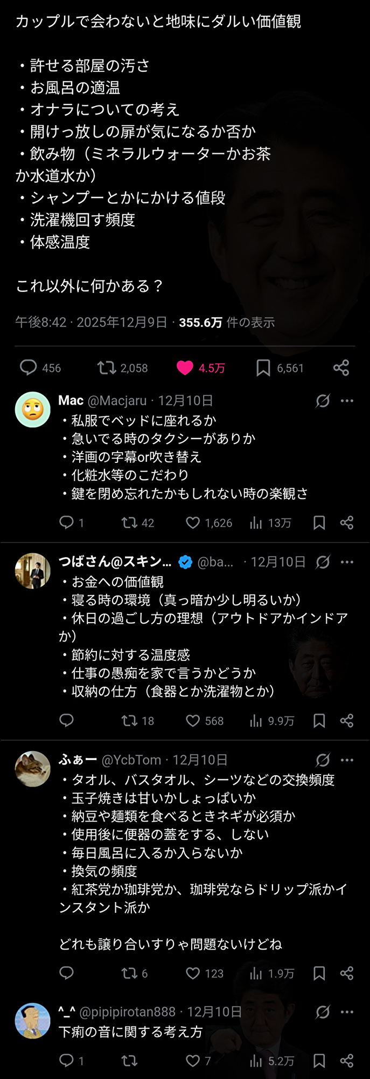Share ふぁー's reply

point(347,973)
